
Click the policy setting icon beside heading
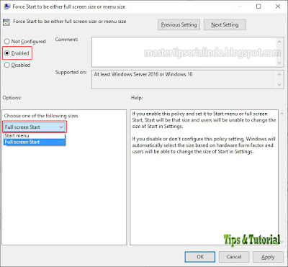click(6, 22)
